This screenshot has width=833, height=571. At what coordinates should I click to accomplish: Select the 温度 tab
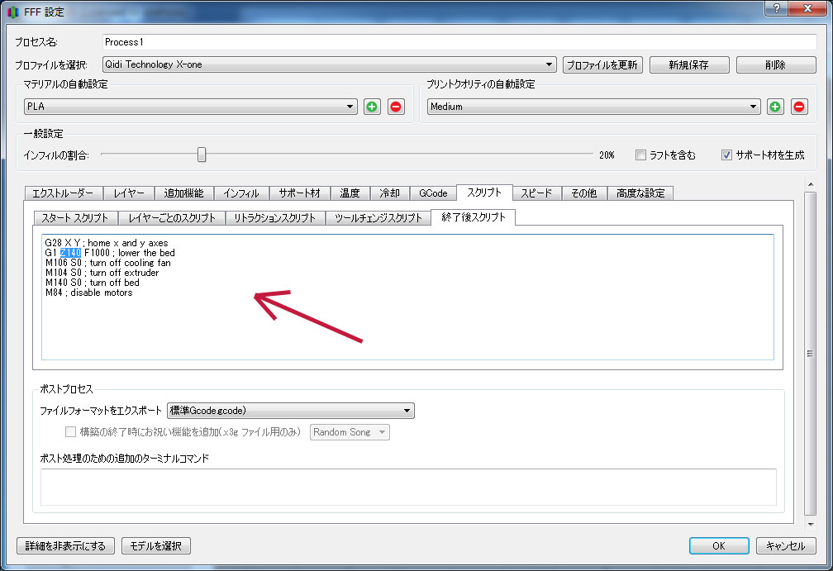(350, 193)
